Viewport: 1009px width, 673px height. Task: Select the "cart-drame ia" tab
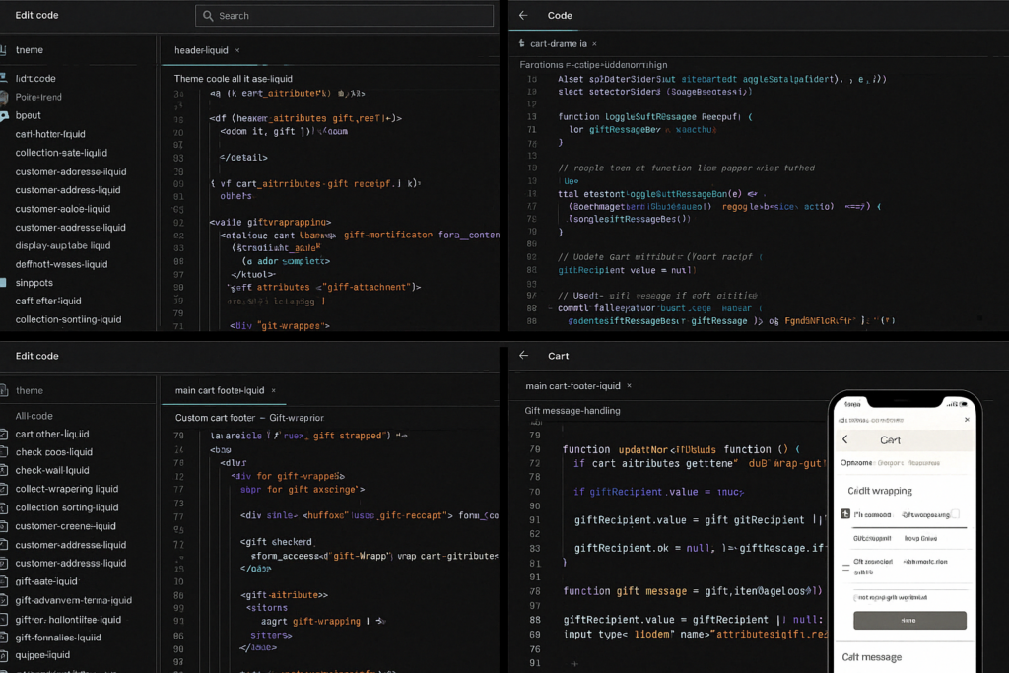pos(559,43)
